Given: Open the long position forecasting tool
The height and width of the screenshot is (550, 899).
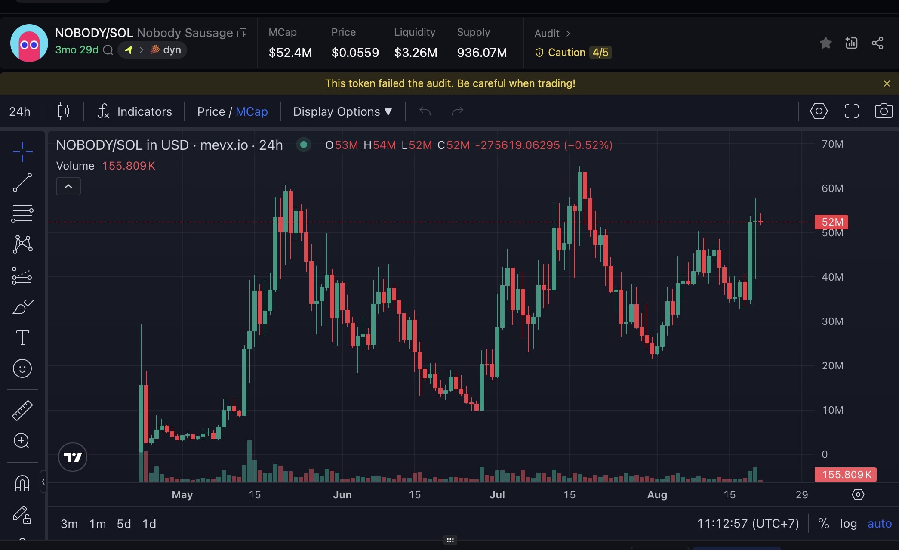Looking at the screenshot, I should pos(22,275).
